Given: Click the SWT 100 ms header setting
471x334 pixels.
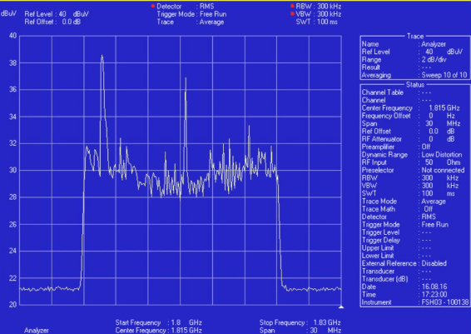Looking at the screenshot, I should pyautogui.click(x=316, y=22).
